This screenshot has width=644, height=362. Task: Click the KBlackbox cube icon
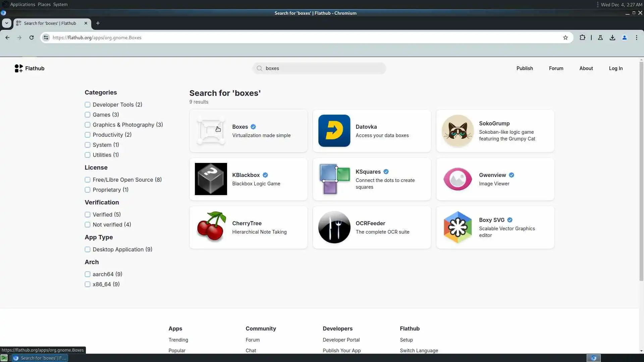tap(211, 179)
